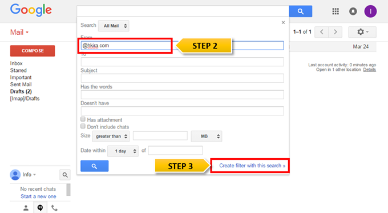This screenshot has height=213, width=388.
Task: Open the settings gear menu
Action: (x=362, y=32)
